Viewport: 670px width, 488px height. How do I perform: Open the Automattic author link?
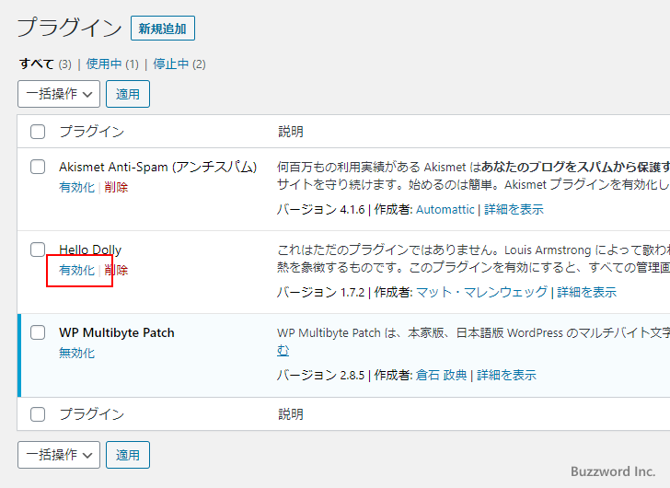click(445, 210)
